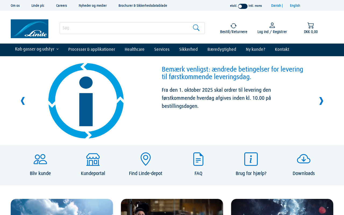344x215 pixels.
Task: Open Bestill/Returnere reorder icon
Action: click(234, 26)
